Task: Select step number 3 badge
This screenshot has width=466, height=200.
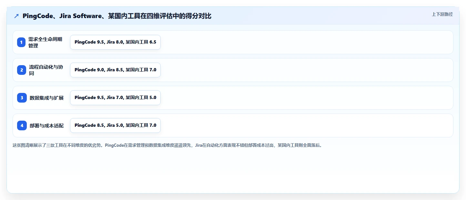Action: (x=22, y=98)
